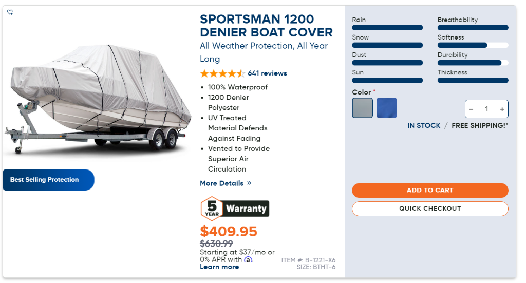
Task: Open the 641 reviews link
Action: coord(267,73)
